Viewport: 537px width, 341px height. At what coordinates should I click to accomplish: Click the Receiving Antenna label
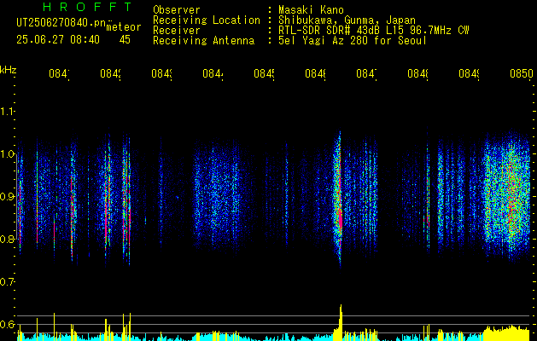point(204,41)
